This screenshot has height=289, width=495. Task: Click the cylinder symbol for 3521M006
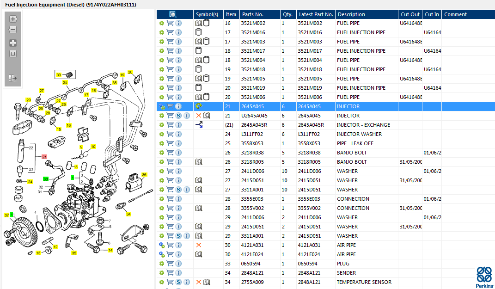pyautogui.click(x=207, y=97)
